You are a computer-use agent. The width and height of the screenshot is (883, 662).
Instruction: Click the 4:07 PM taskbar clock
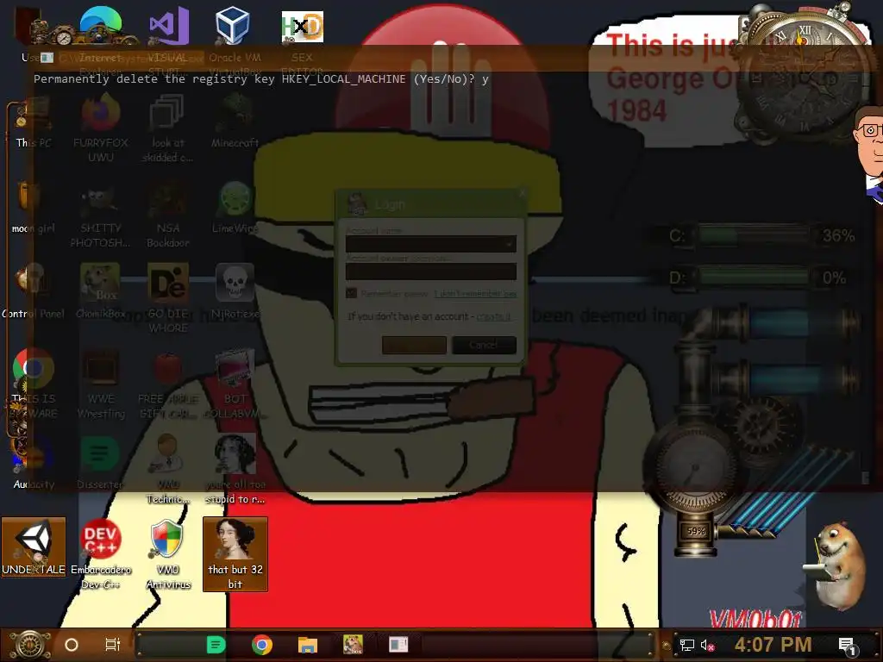tap(773, 645)
